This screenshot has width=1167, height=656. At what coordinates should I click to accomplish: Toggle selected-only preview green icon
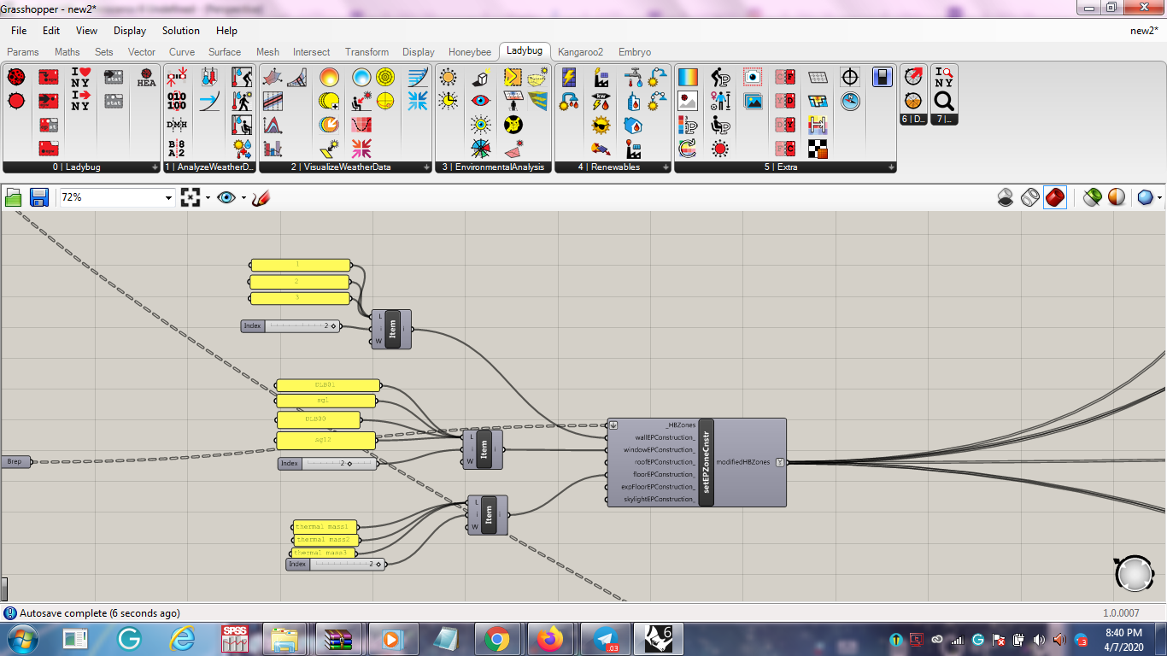(x=1092, y=197)
